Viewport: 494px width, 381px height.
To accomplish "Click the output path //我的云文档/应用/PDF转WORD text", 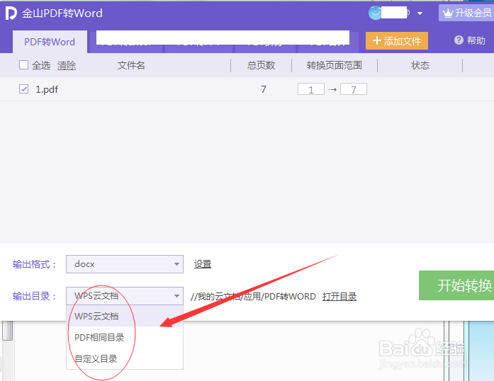I will [253, 296].
